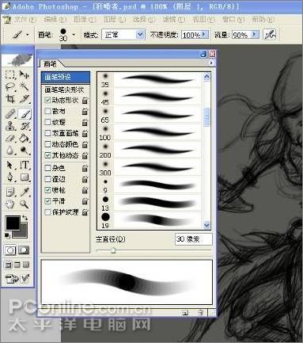The width and height of the screenshot is (303, 343).
Task: Open brush preset picker arrow beside 30
Action: (x=74, y=35)
